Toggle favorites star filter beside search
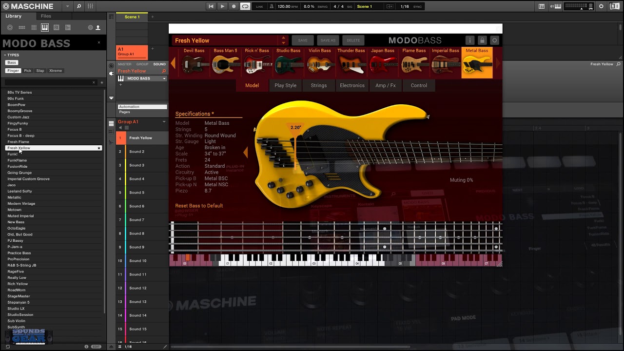The width and height of the screenshot is (624, 351). coord(101,82)
